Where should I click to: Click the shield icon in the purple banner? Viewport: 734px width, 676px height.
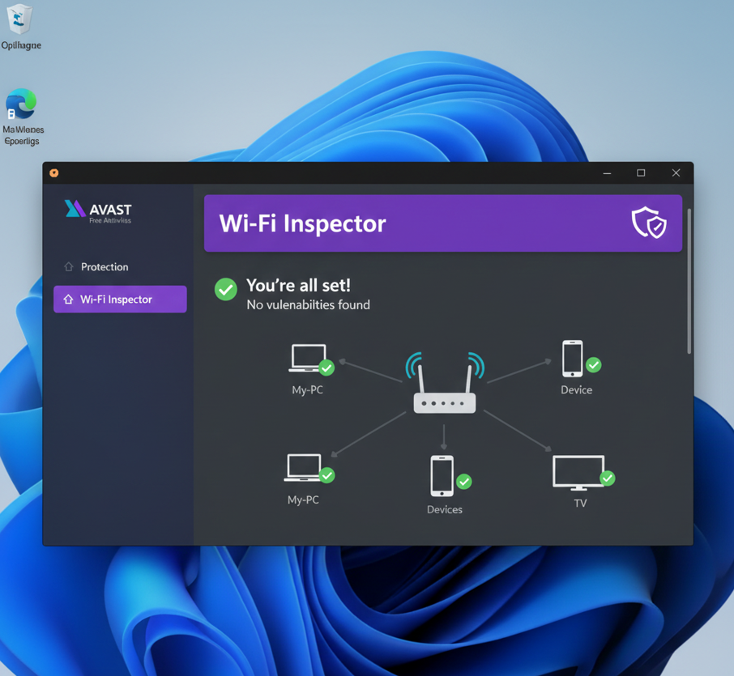pos(648,223)
